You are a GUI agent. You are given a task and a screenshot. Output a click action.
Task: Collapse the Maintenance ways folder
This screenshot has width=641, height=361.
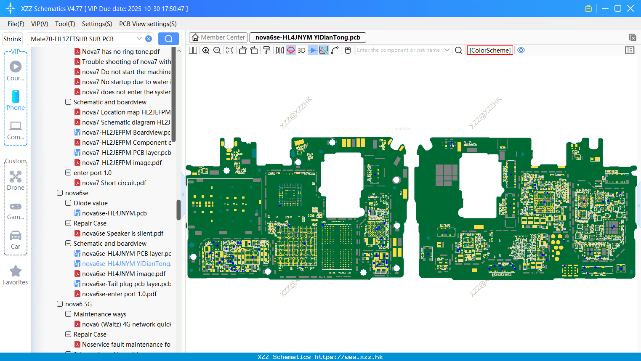pyautogui.click(x=68, y=314)
